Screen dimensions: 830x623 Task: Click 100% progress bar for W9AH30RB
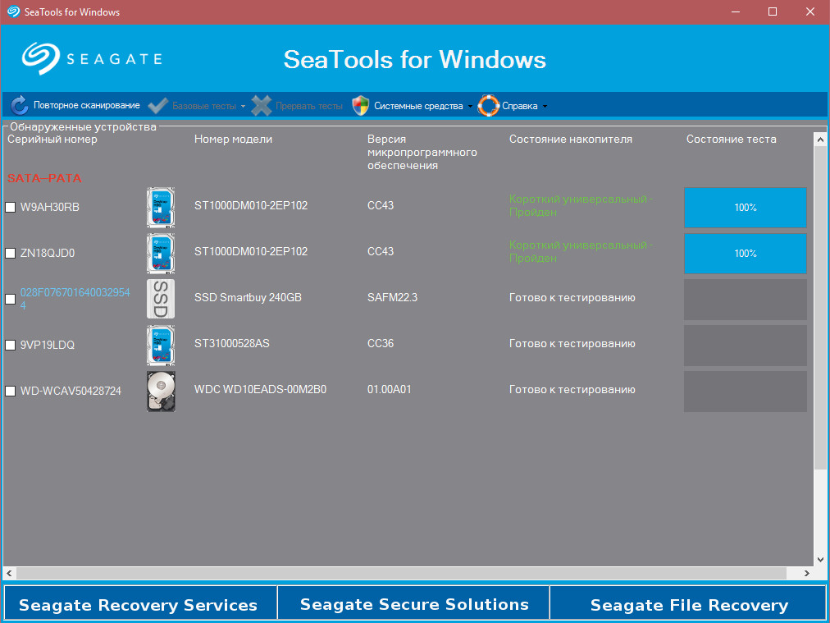746,207
